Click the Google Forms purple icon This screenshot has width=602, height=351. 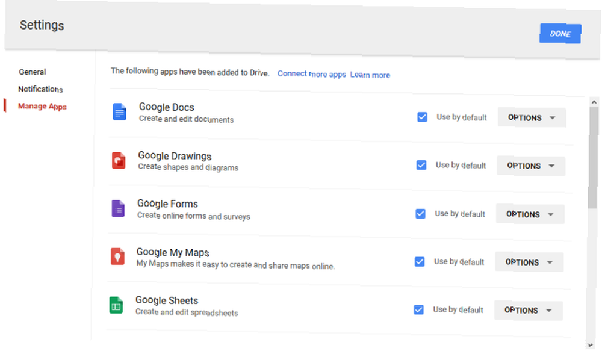pyautogui.click(x=118, y=208)
